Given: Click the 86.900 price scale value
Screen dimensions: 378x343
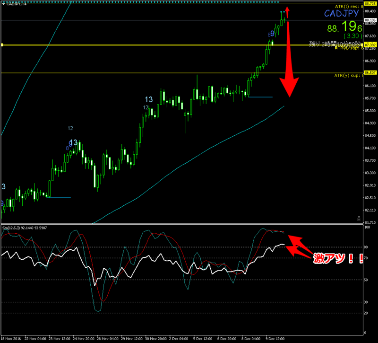Looking at the screenshot, I should [x=370, y=61].
